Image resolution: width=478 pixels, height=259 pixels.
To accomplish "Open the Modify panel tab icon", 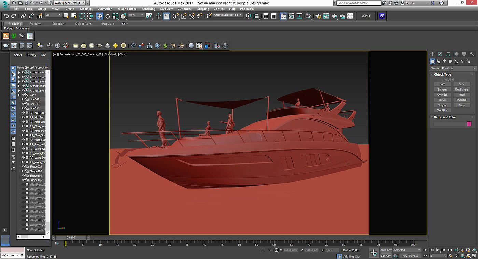I will (440, 54).
